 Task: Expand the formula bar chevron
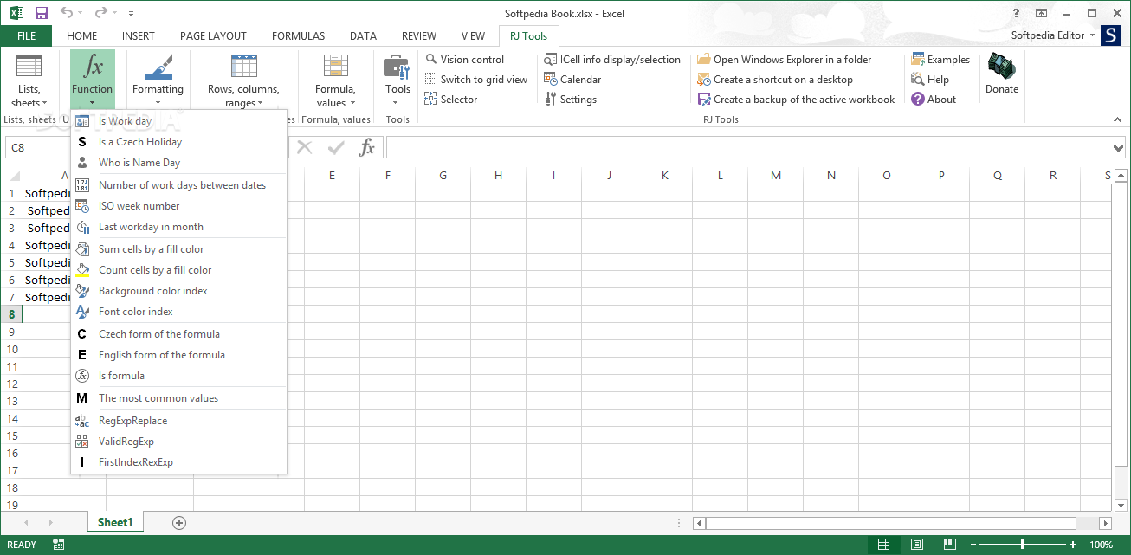1117,148
